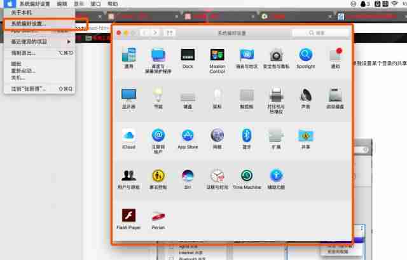Open 日期与时间 preference pane
Viewport: 407px width, 260px height.
[217, 179]
